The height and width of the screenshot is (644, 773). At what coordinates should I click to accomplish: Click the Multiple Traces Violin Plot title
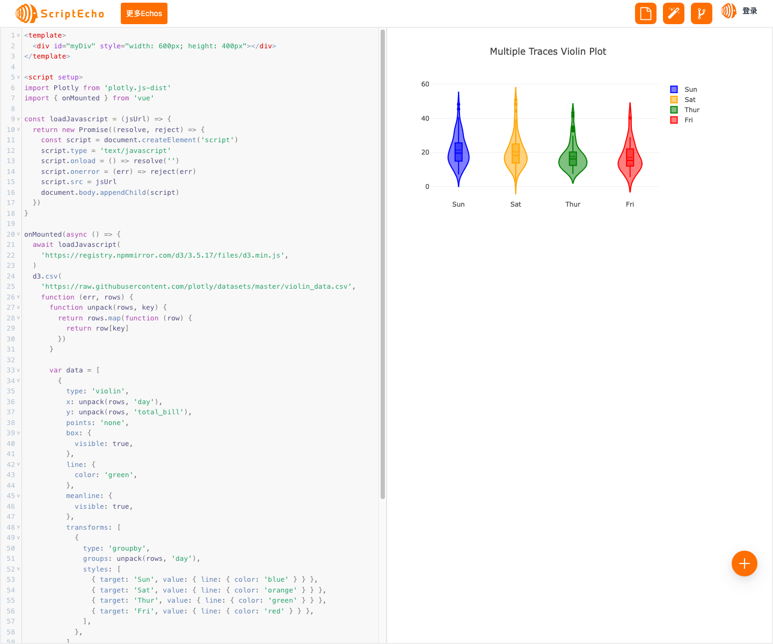(548, 52)
